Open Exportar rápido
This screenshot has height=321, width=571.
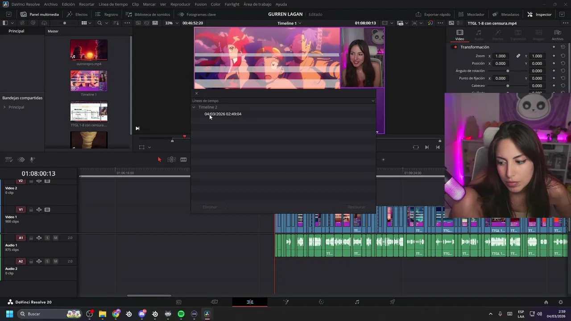(433, 14)
